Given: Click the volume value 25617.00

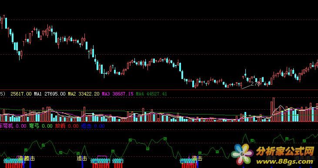Looking at the screenshot, I should tap(21, 94).
